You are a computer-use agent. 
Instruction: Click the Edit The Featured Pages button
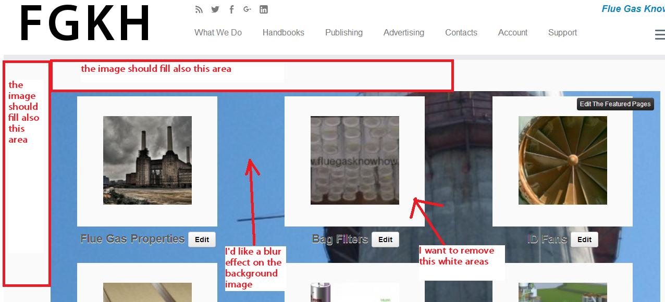(x=615, y=104)
